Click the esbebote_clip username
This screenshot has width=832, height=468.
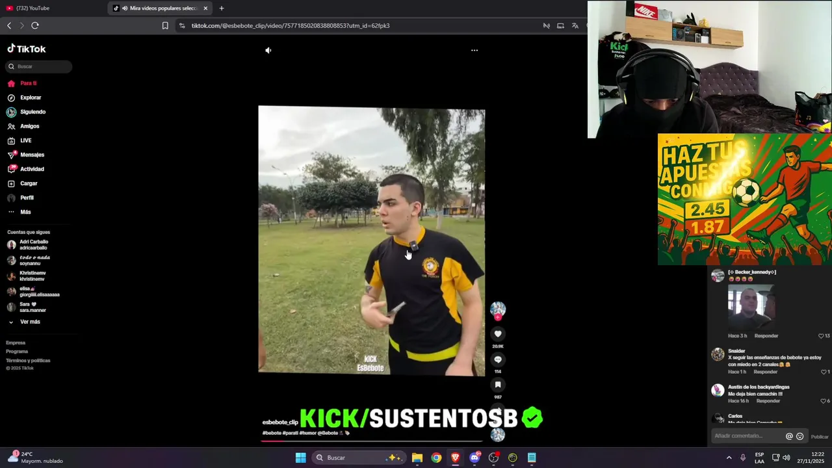click(280, 422)
